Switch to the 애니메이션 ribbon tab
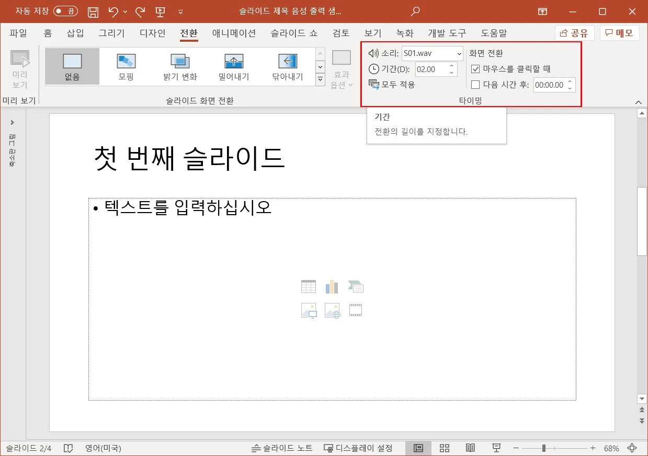The width and height of the screenshot is (648, 456). coord(233,33)
